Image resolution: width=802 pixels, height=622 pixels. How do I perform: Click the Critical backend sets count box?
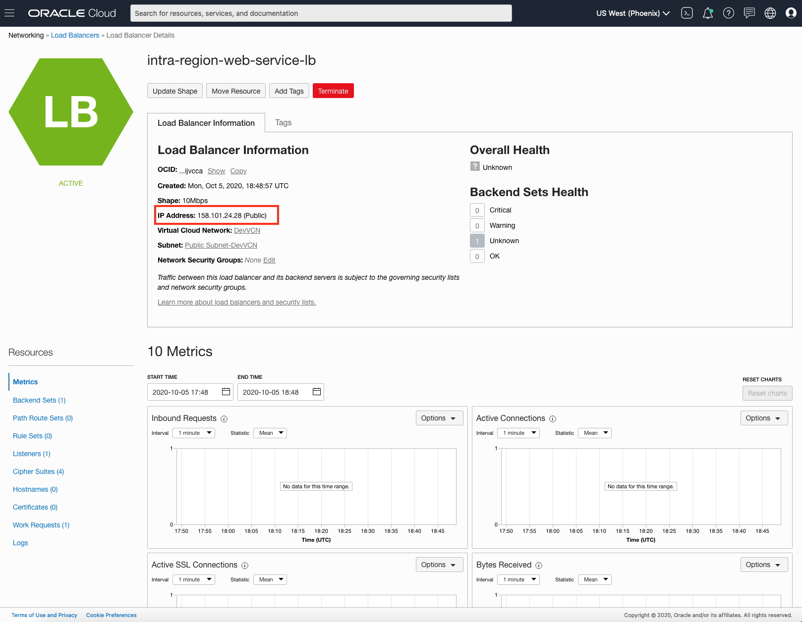pyautogui.click(x=477, y=210)
